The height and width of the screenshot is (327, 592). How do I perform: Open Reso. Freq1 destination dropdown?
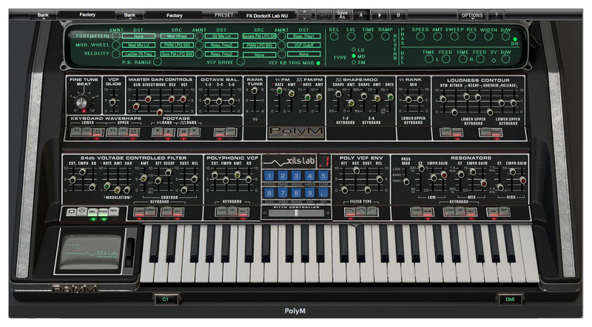[304, 36]
